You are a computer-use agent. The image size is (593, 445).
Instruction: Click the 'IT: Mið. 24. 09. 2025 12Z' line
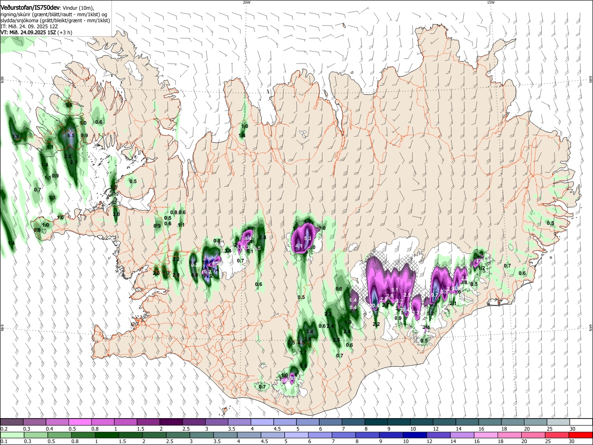[x=29, y=26]
